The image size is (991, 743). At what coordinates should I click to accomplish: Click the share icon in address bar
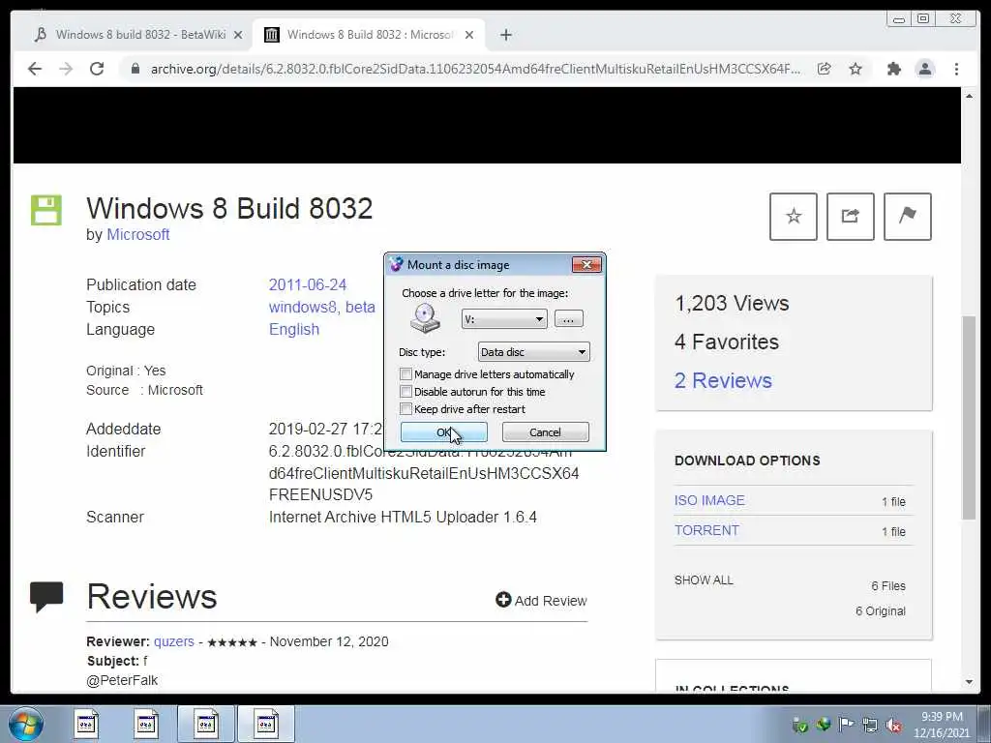[x=825, y=69]
